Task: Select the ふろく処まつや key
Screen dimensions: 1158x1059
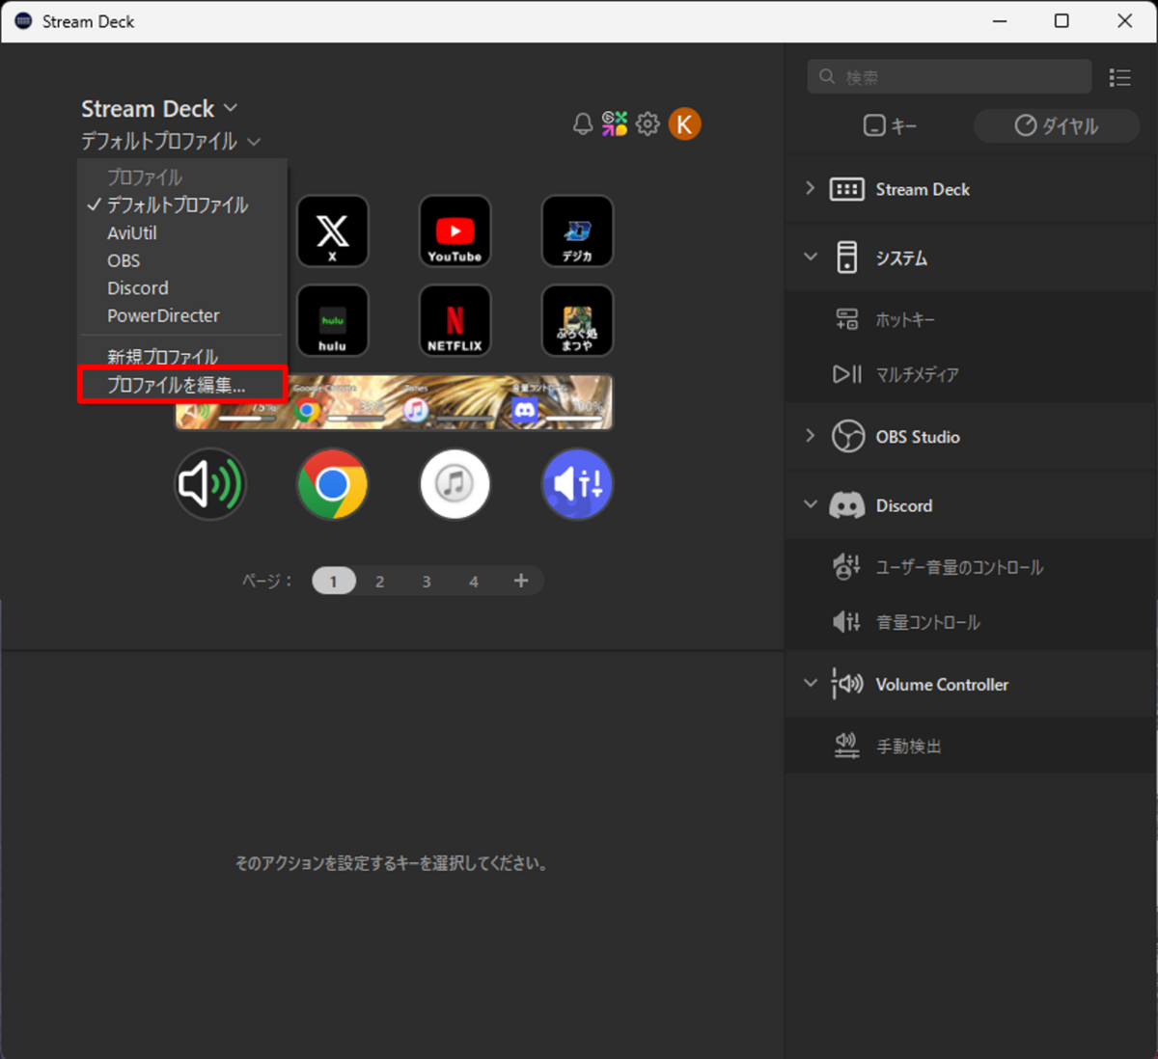Action: pos(577,320)
